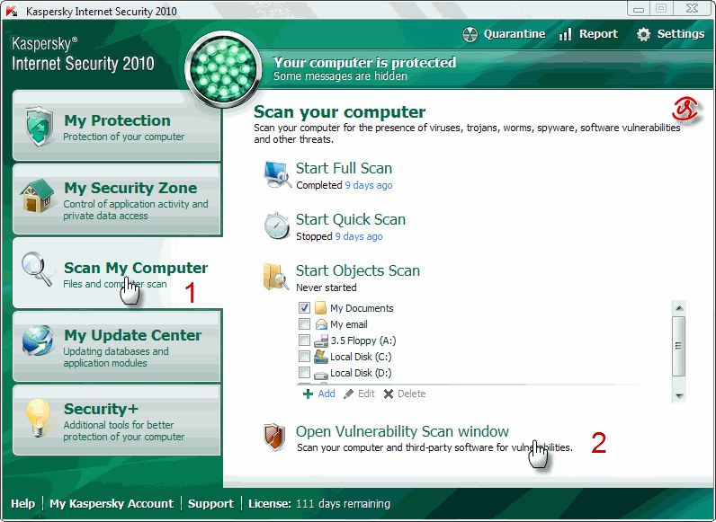Viewport: 716px width, 522px height.
Task: Click the 3.5 Floppy drive icon
Action: 321,341
